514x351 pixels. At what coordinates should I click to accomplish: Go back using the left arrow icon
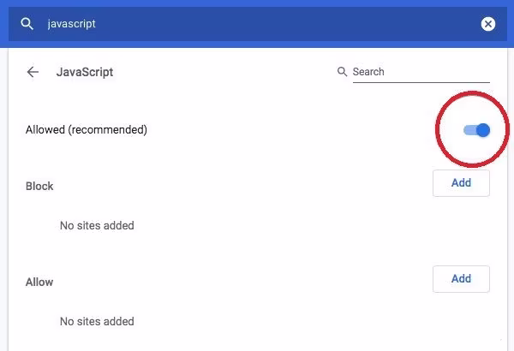pos(33,72)
